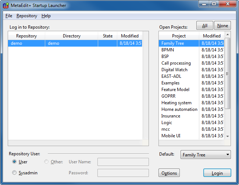
Task: Open the File menu
Action: tap(9, 16)
